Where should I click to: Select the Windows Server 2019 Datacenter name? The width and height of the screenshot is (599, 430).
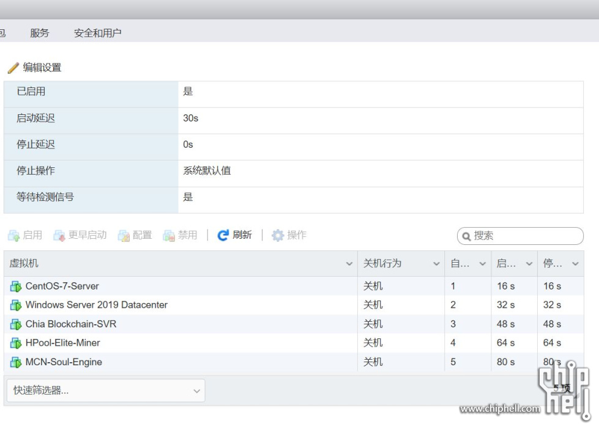pos(97,305)
